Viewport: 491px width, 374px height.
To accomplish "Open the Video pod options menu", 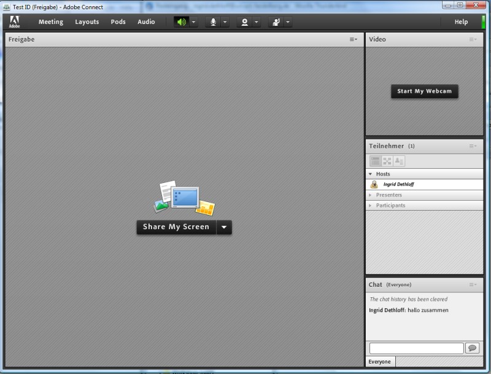I will (473, 39).
